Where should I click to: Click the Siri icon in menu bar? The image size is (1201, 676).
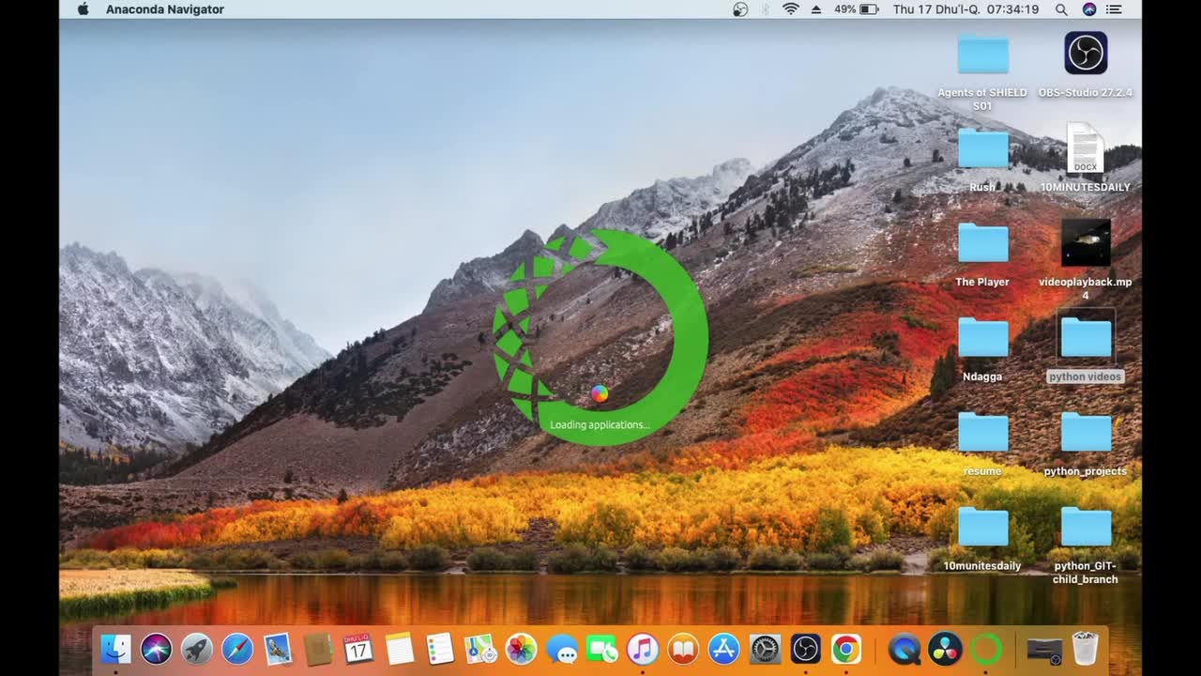[1089, 9]
